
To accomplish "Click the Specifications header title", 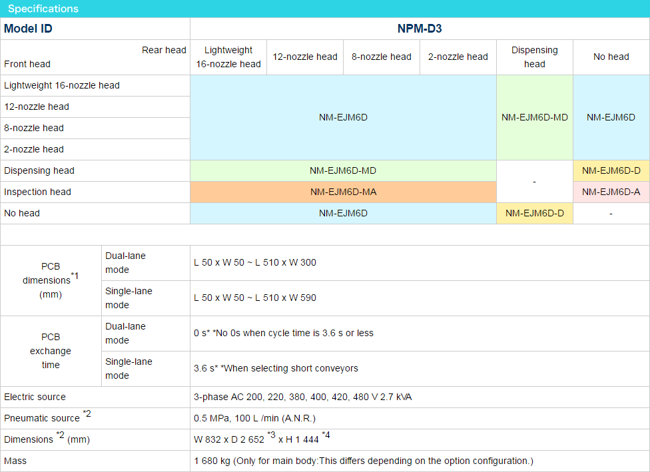I will 43,9.
